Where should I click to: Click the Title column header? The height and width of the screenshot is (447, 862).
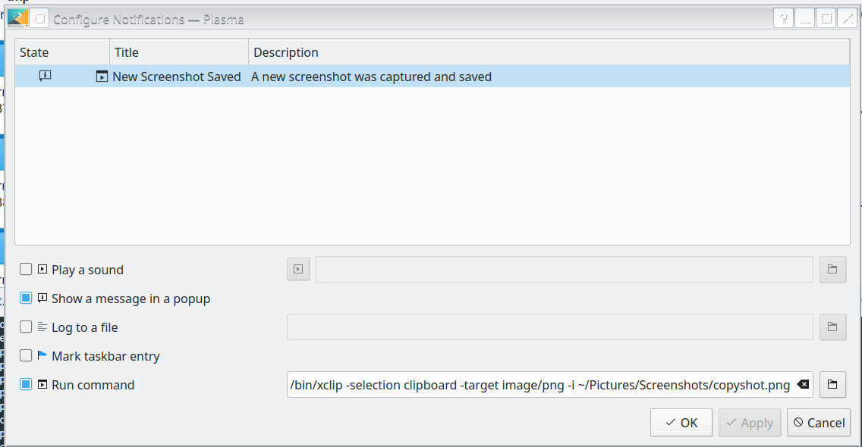pos(179,52)
